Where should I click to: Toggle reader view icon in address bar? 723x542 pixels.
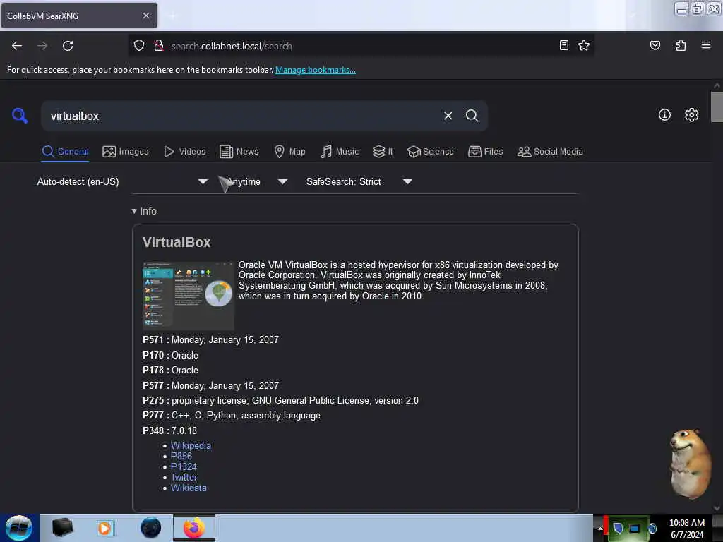(x=563, y=45)
